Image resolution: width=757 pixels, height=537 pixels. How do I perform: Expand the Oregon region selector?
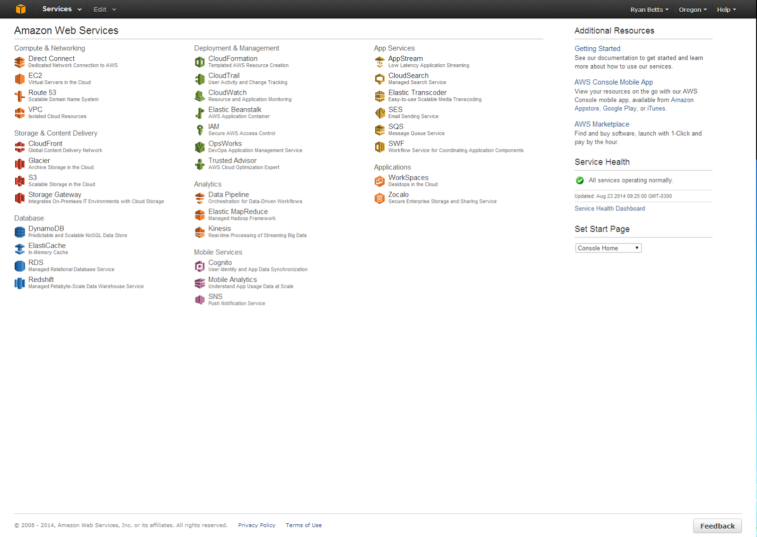click(693, 9)
